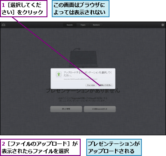This screenshot has width=166, height=156.
Task: Click the green upload arrow icon
Action: pos(59,74)
